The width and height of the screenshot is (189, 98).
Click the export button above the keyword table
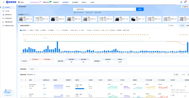176,75
